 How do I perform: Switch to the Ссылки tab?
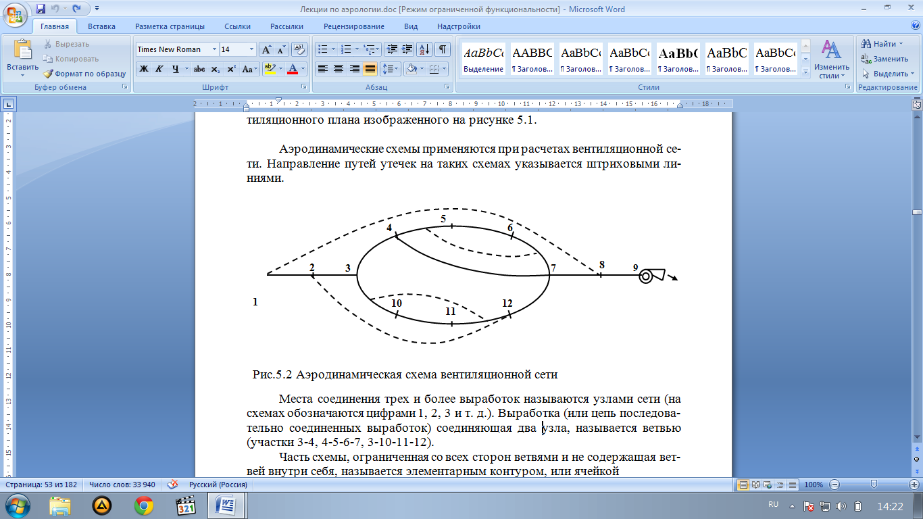238,26
